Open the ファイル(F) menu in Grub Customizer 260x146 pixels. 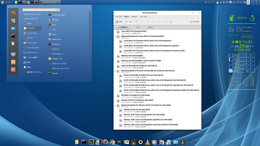coord(118,17)
